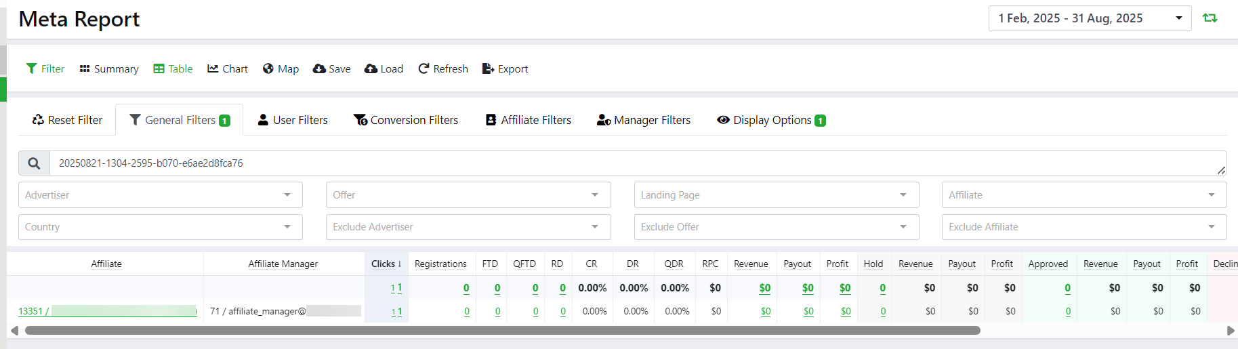Click the Reset Filter button
This screenshot has width=1238, height=349.
coord(67,120)
